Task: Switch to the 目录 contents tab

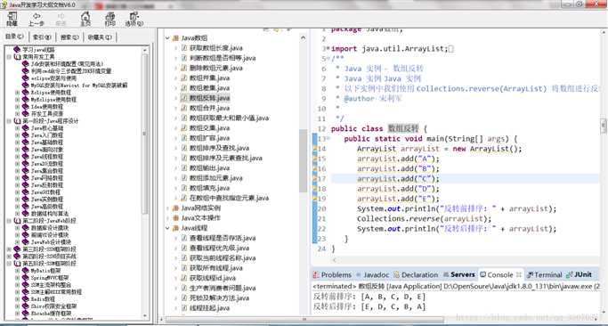Action: [14, 37]
